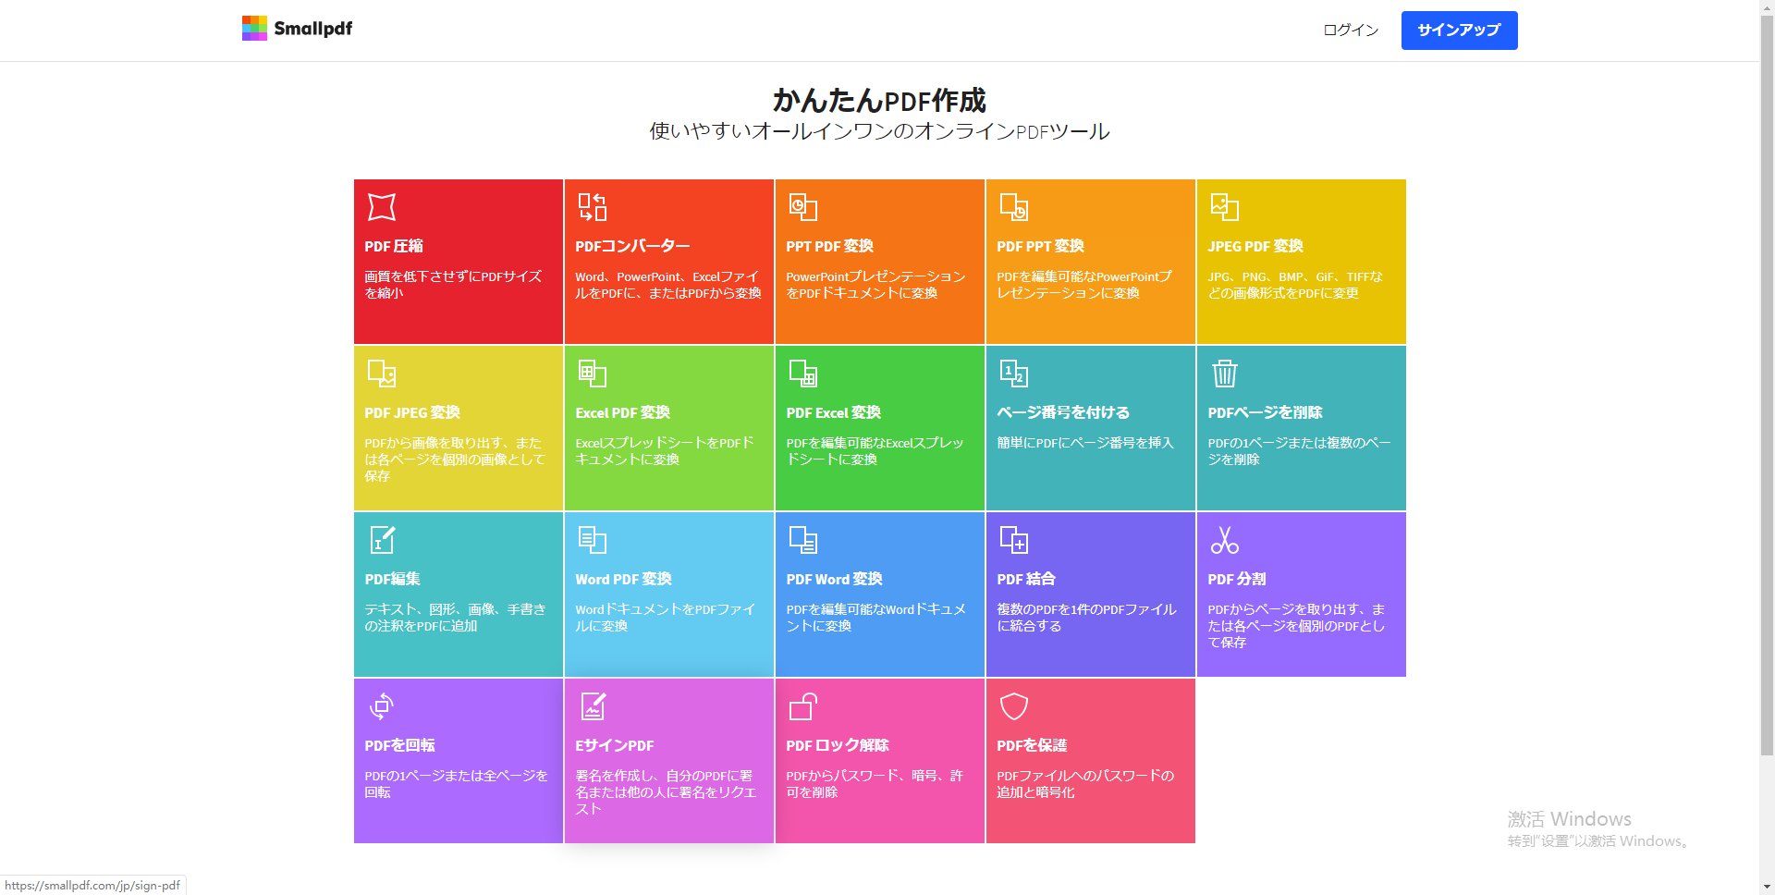The width and height of the screenshot is (1775, 895).
Task: Click the かんたんPDF作成 heading
Action: click(879, 100)
